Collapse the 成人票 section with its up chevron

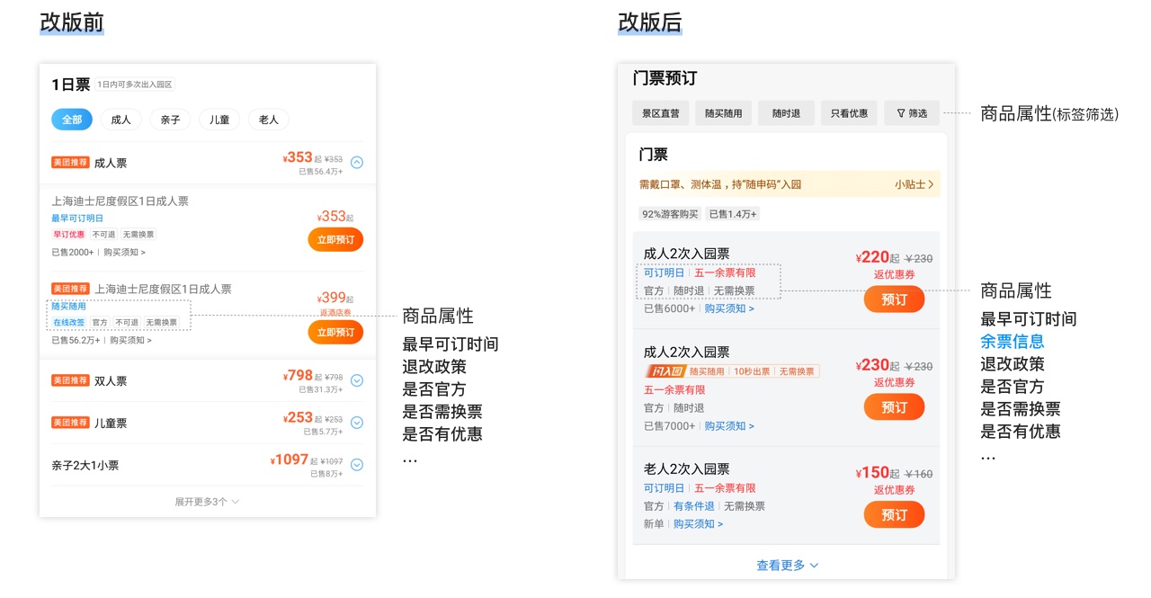[356, 163]
